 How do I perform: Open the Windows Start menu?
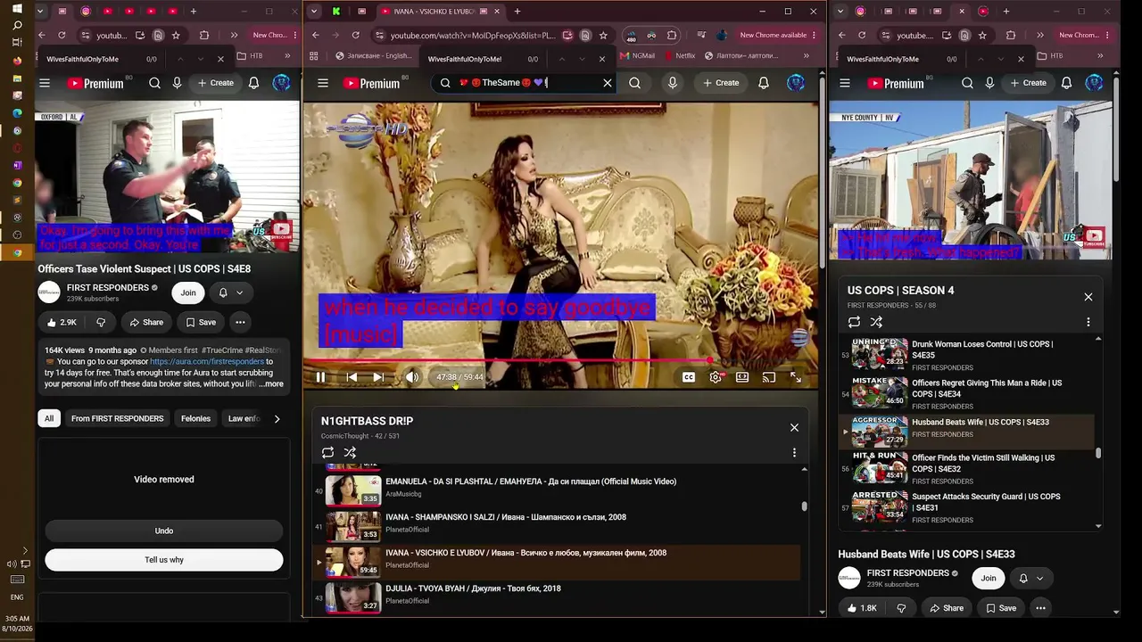17,8
